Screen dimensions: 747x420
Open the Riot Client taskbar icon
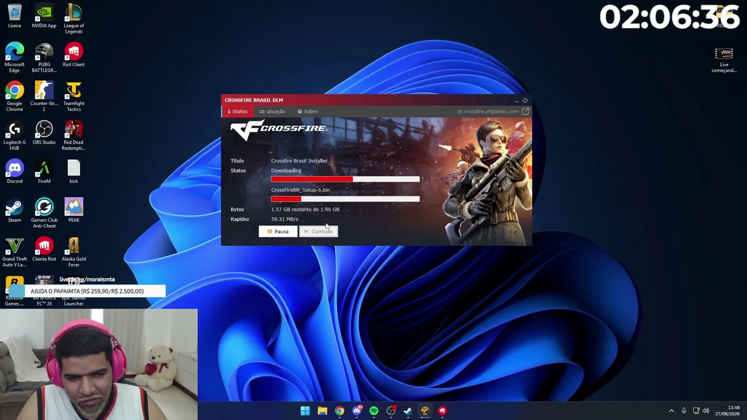click(x=442, y=411)
